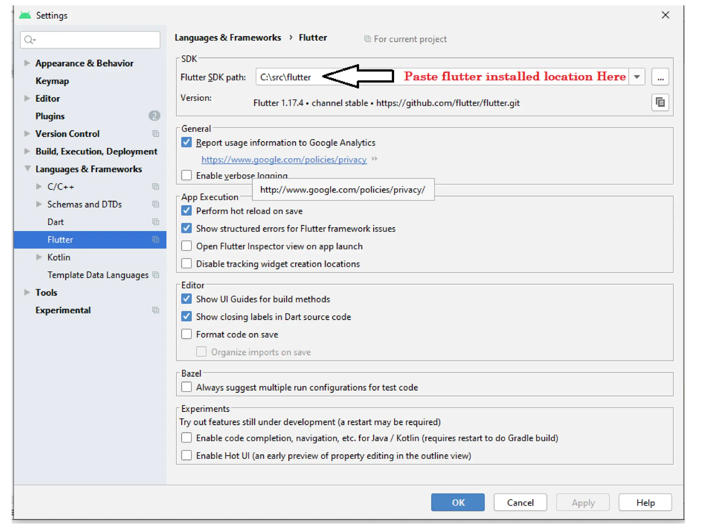Screen dimensions: 705x529
Task: Click the copy version info icon
Action: tap(660, 103)
